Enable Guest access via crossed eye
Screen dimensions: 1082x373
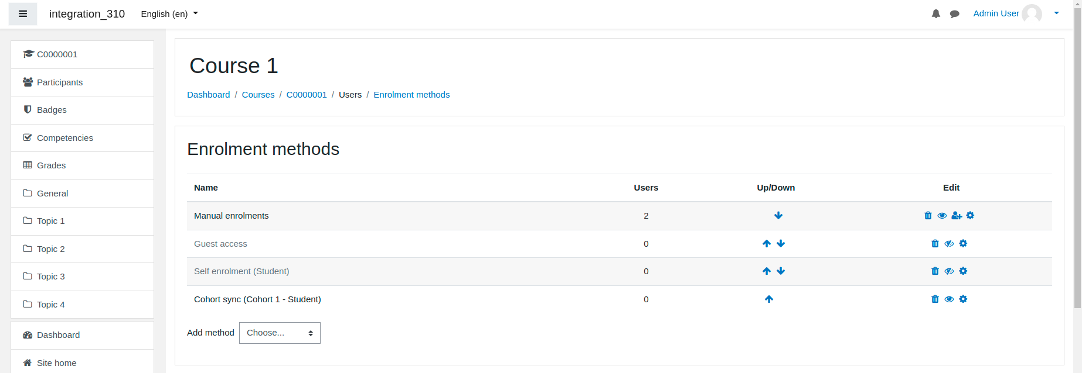(949, 244)
